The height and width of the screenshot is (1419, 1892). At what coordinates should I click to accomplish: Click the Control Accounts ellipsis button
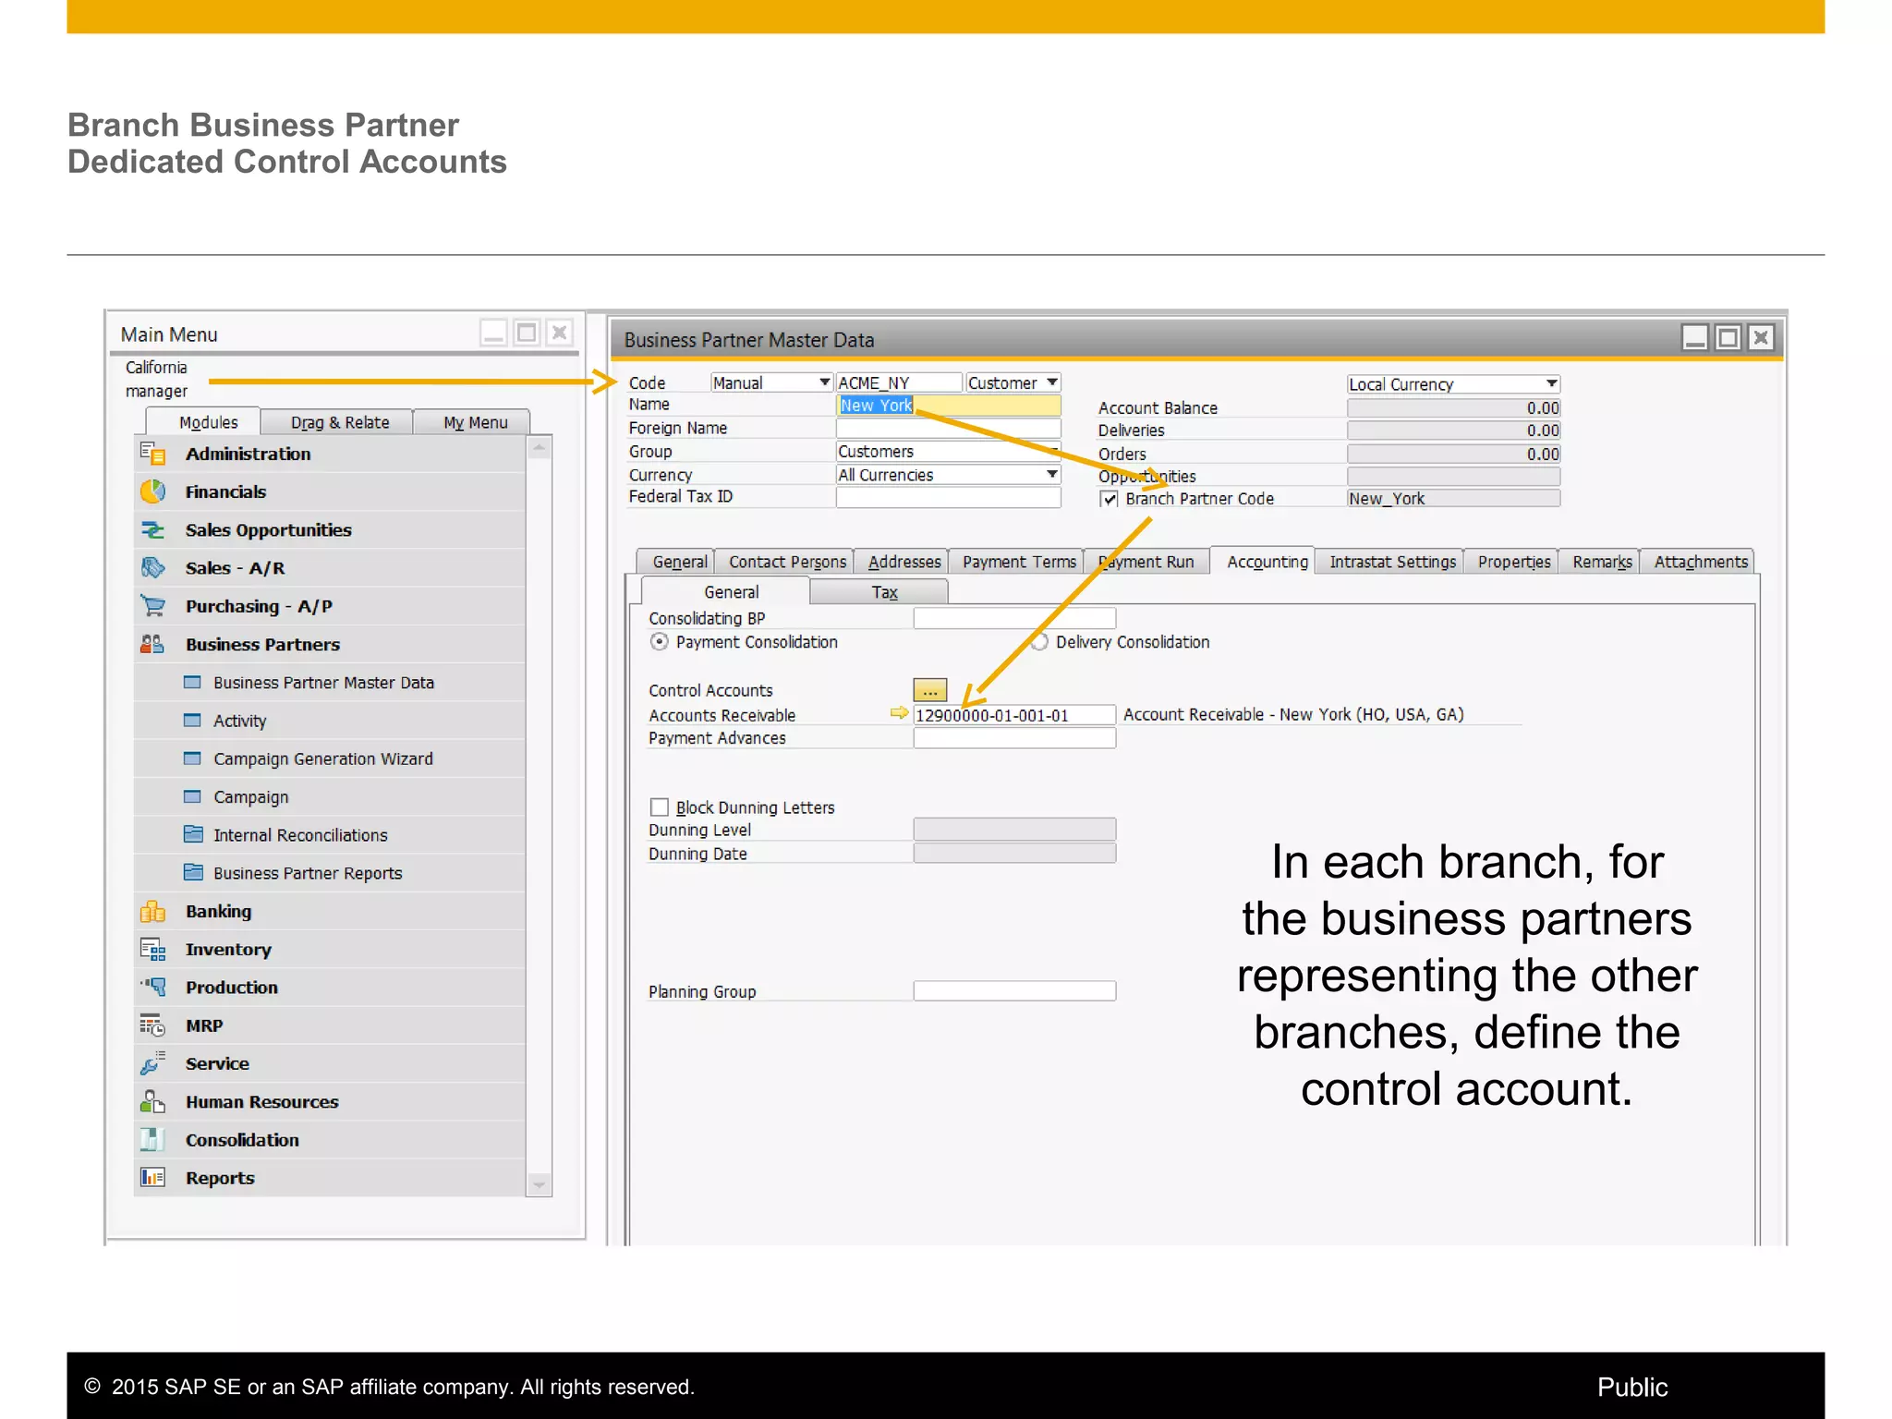click(929, 690)
